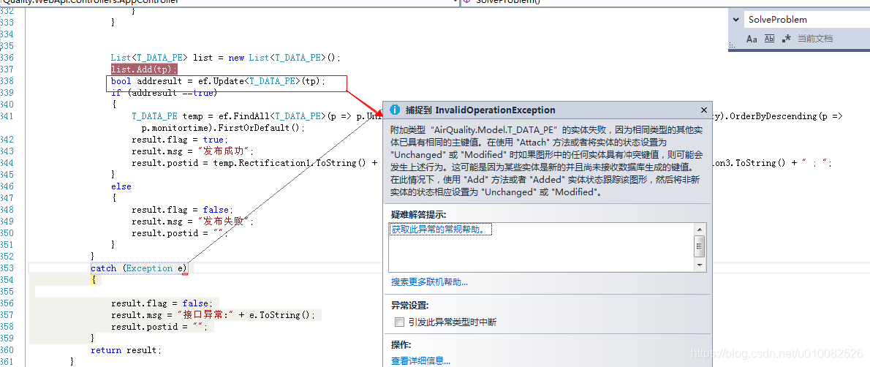Toggle Match case (Aa) in find box

point(752,39)
